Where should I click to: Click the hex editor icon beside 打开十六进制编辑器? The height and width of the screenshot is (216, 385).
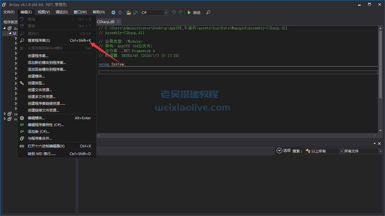point(22,146)
